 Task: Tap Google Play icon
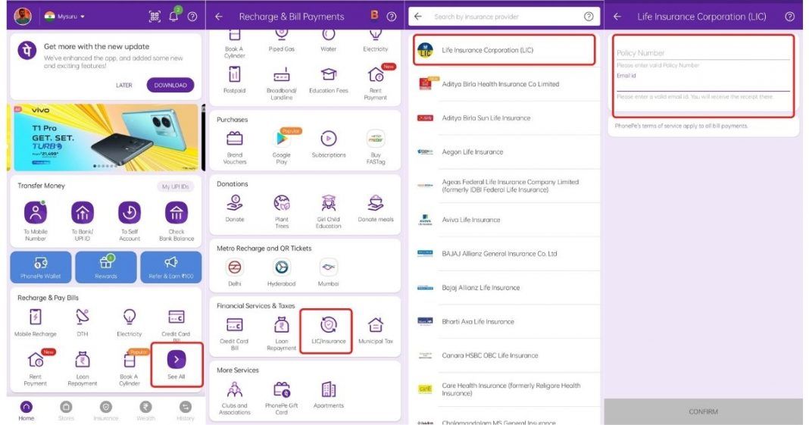click(x=282, y=138)
